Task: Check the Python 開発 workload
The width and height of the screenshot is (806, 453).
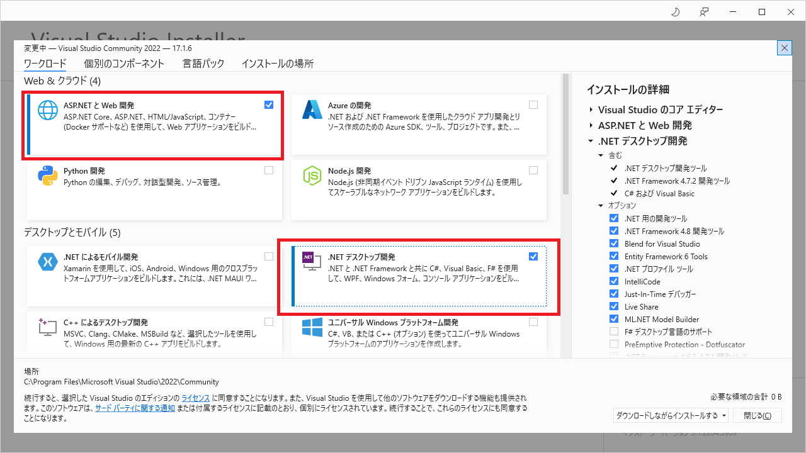Action: click(x=269, y=171)
